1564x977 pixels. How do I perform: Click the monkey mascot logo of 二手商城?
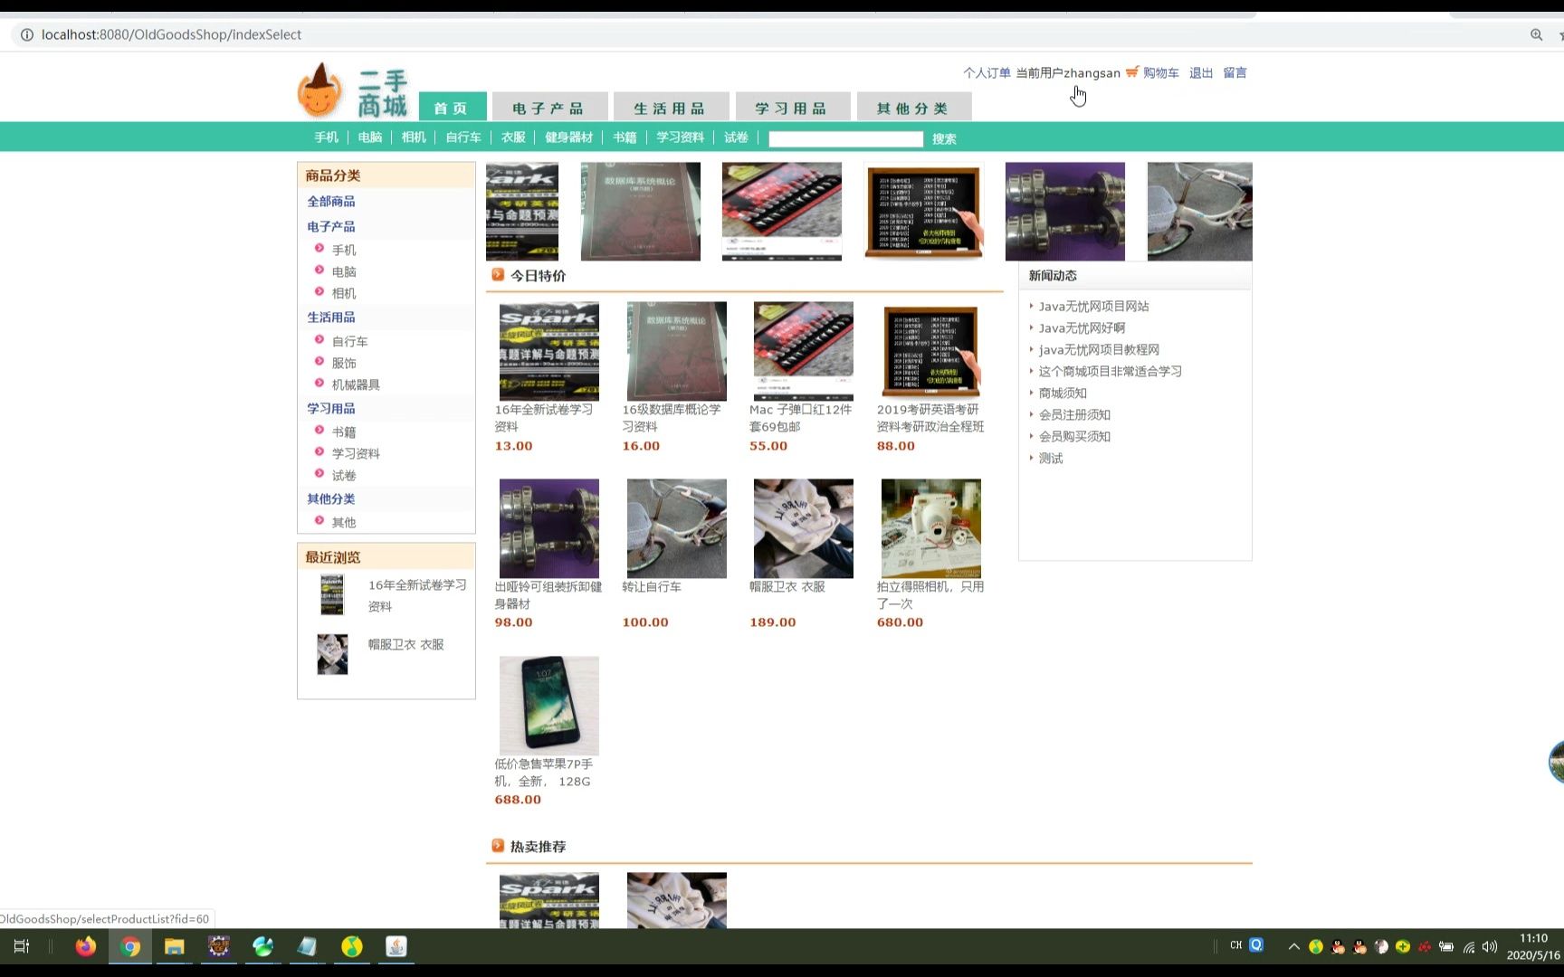point(323,90)
